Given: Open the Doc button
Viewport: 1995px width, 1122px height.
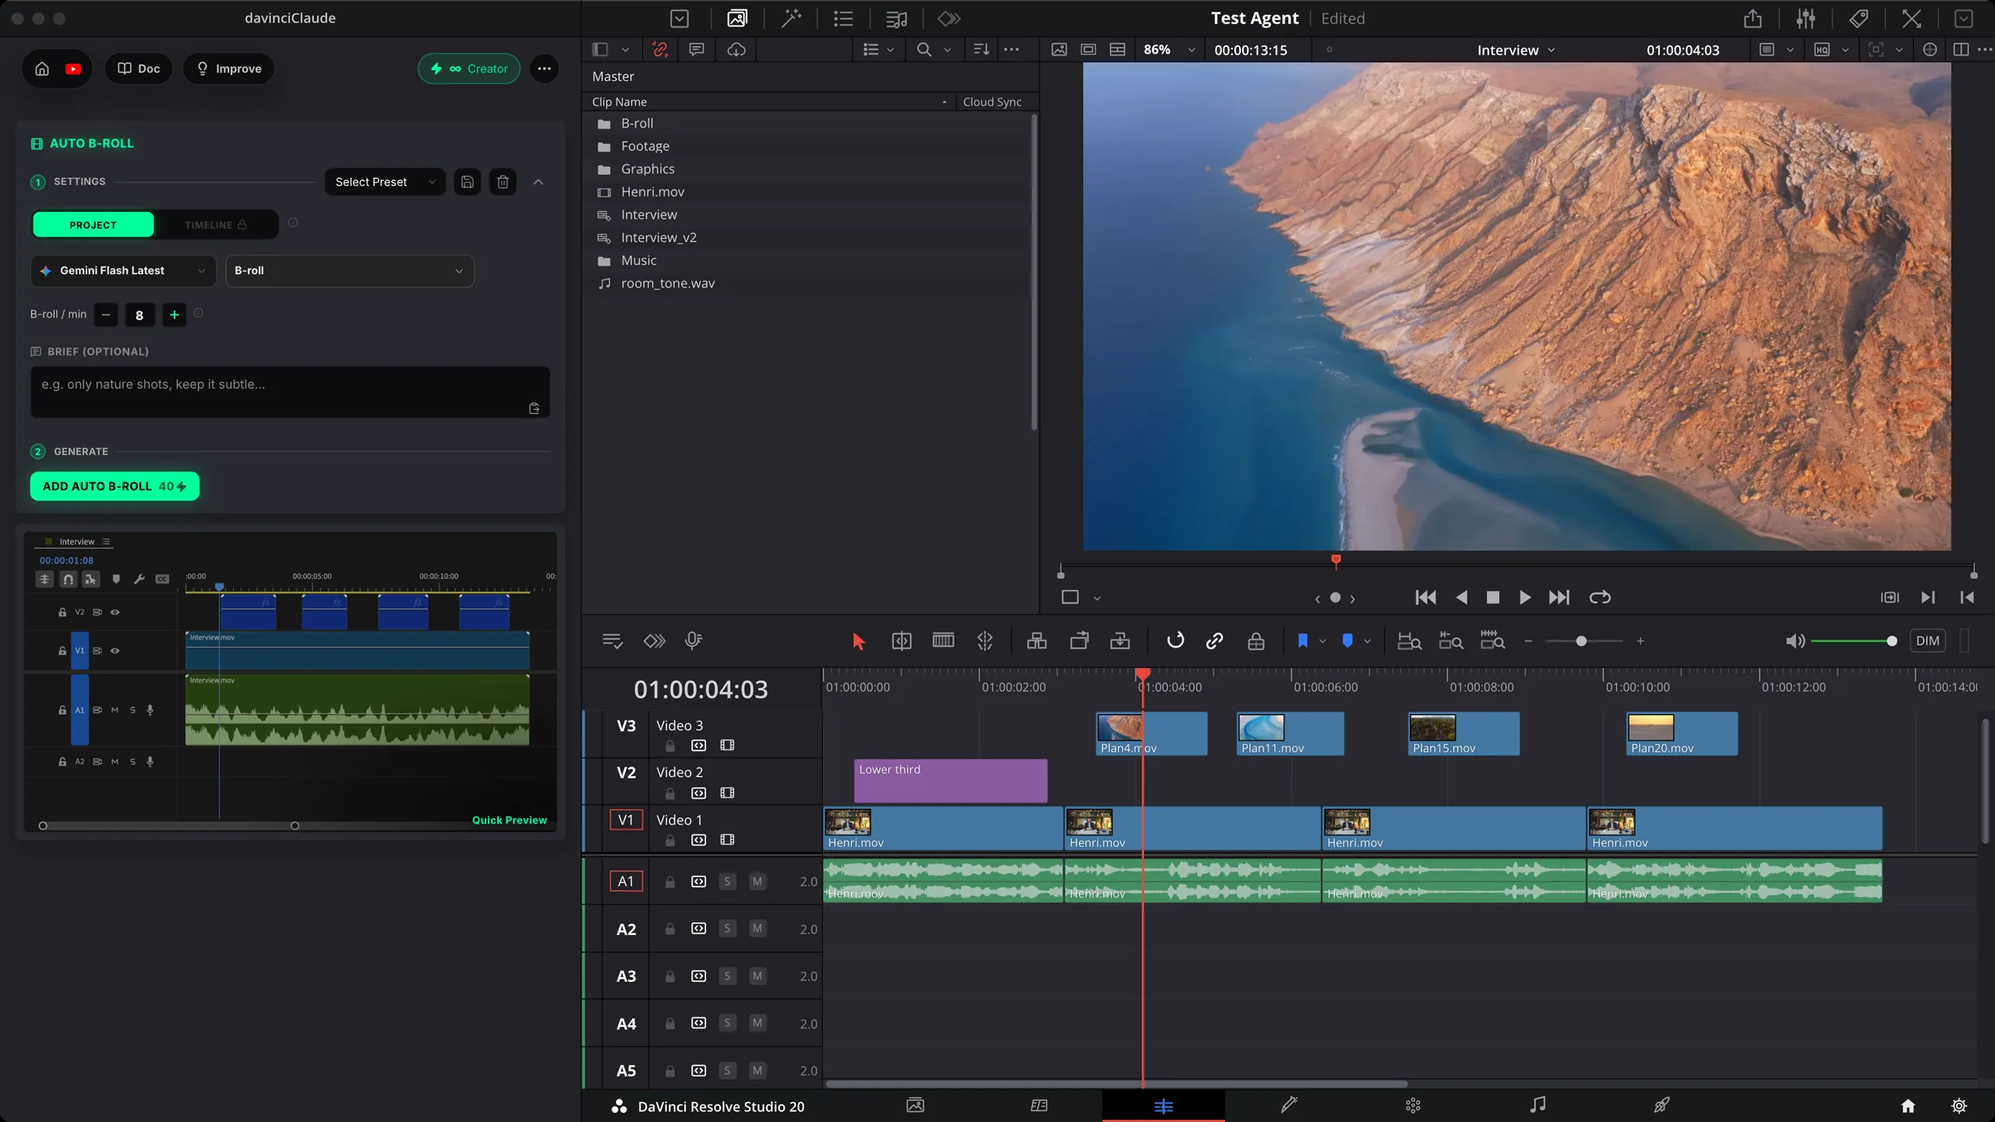Looking at the screenshot, I should (139, 69).
